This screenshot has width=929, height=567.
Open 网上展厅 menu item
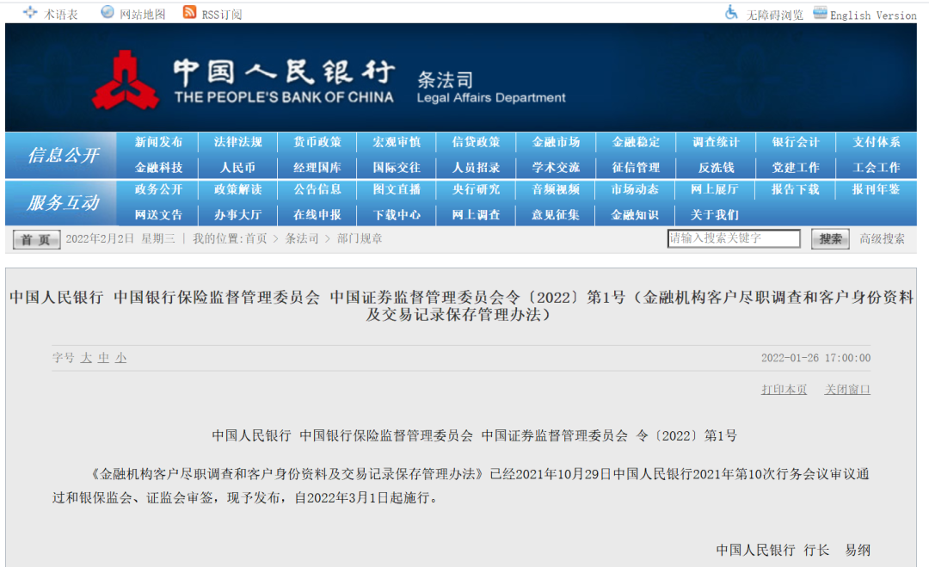[715, 189]
